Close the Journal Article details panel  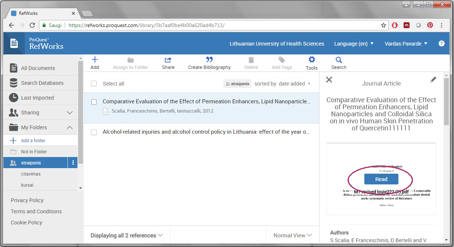pos(329,80)
